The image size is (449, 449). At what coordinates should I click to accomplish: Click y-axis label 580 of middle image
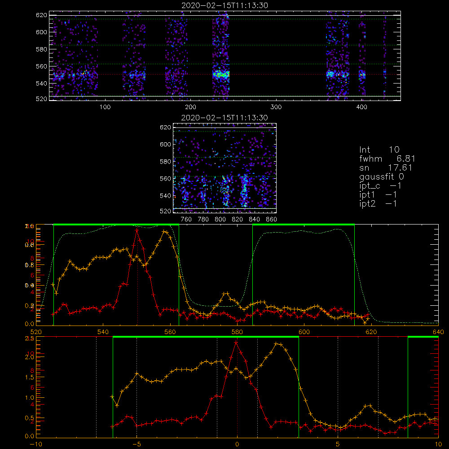click(x=166, y=162)
